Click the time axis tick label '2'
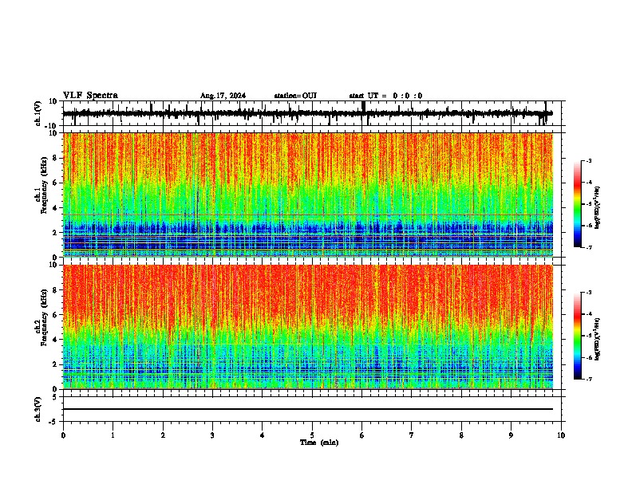 coord(163,435)
